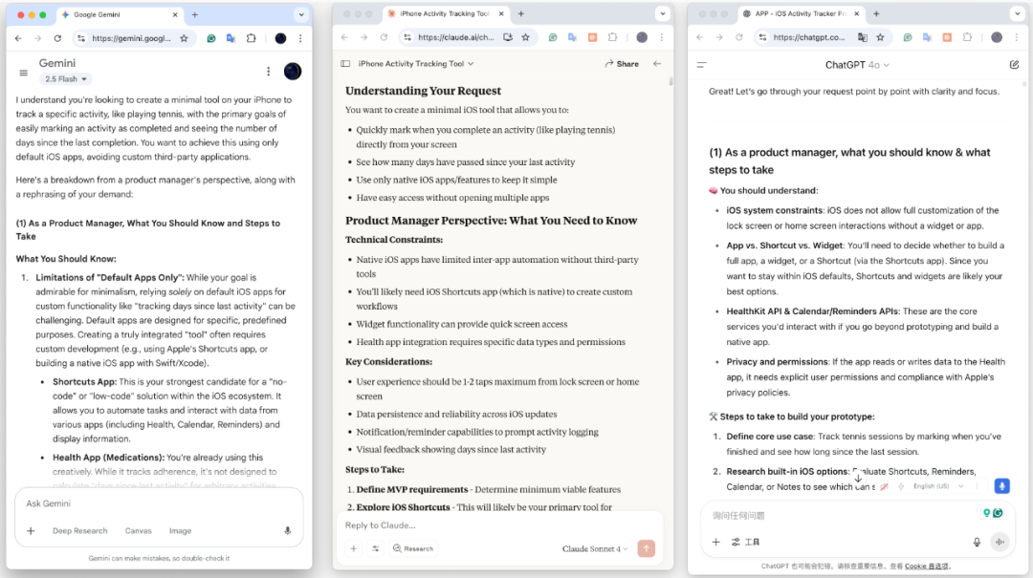Open Gemini 2.5 Flash model dropdown

point(65,79)
